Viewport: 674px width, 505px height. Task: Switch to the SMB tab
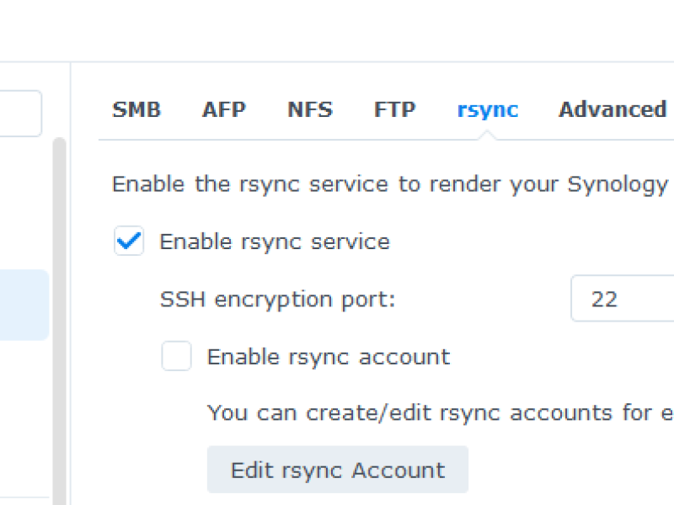(x=136, y=109)
